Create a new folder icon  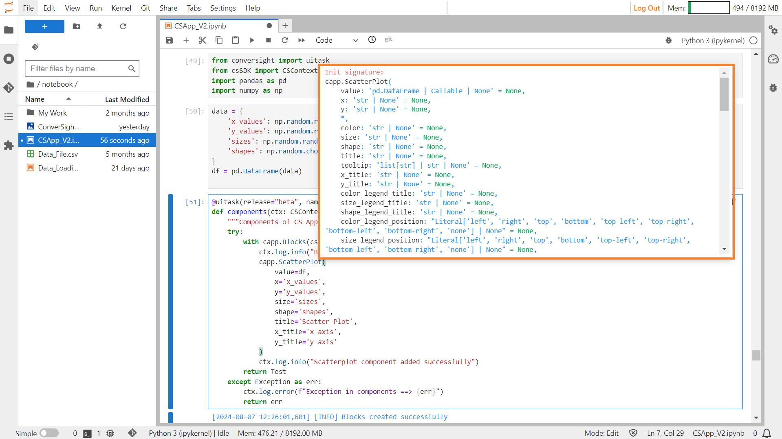77,26
